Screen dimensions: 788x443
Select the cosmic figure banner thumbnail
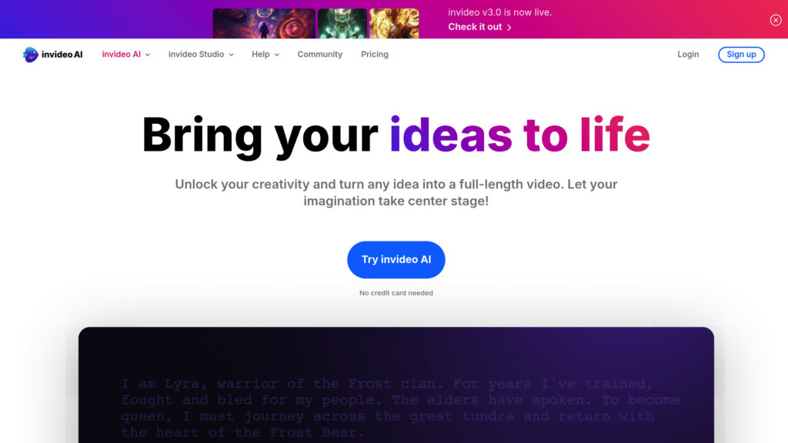[264, 23]
